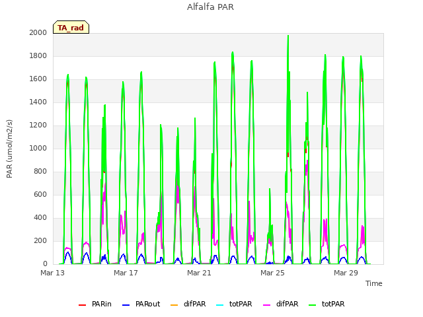Click the 1400 y-axis label
The image size is (423, 317).
[38, 102]
